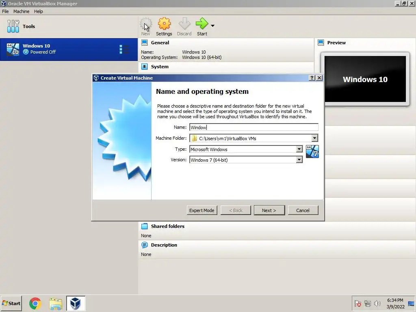Click the General heading text
The height and width of the screenshot is (312, 416).
coord(160,43)
